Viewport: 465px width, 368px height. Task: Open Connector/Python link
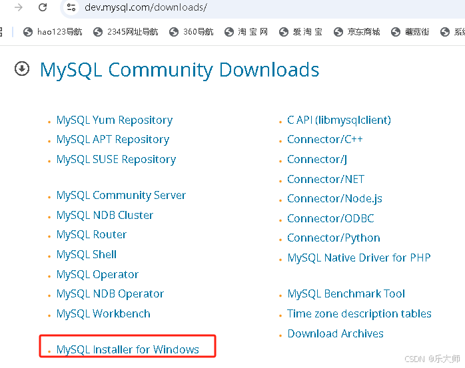point(334,238)
